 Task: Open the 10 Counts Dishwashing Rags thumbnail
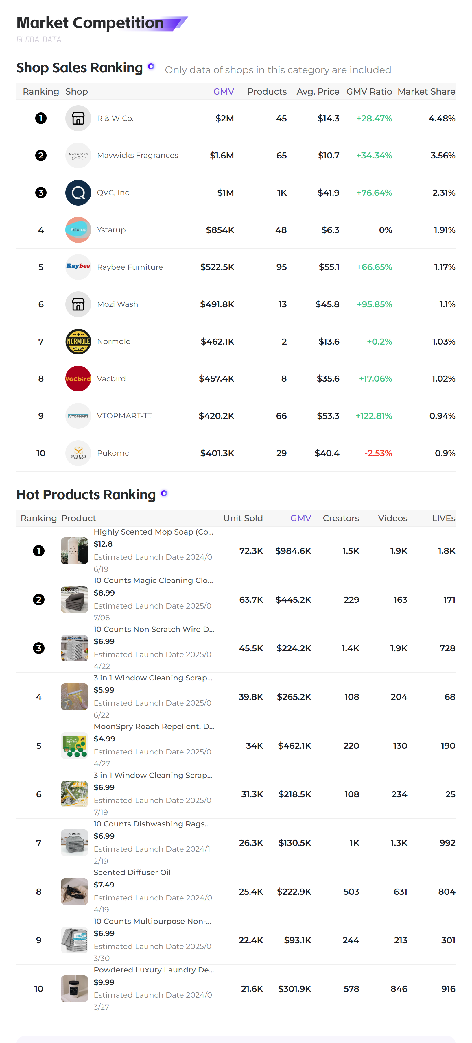75,843
